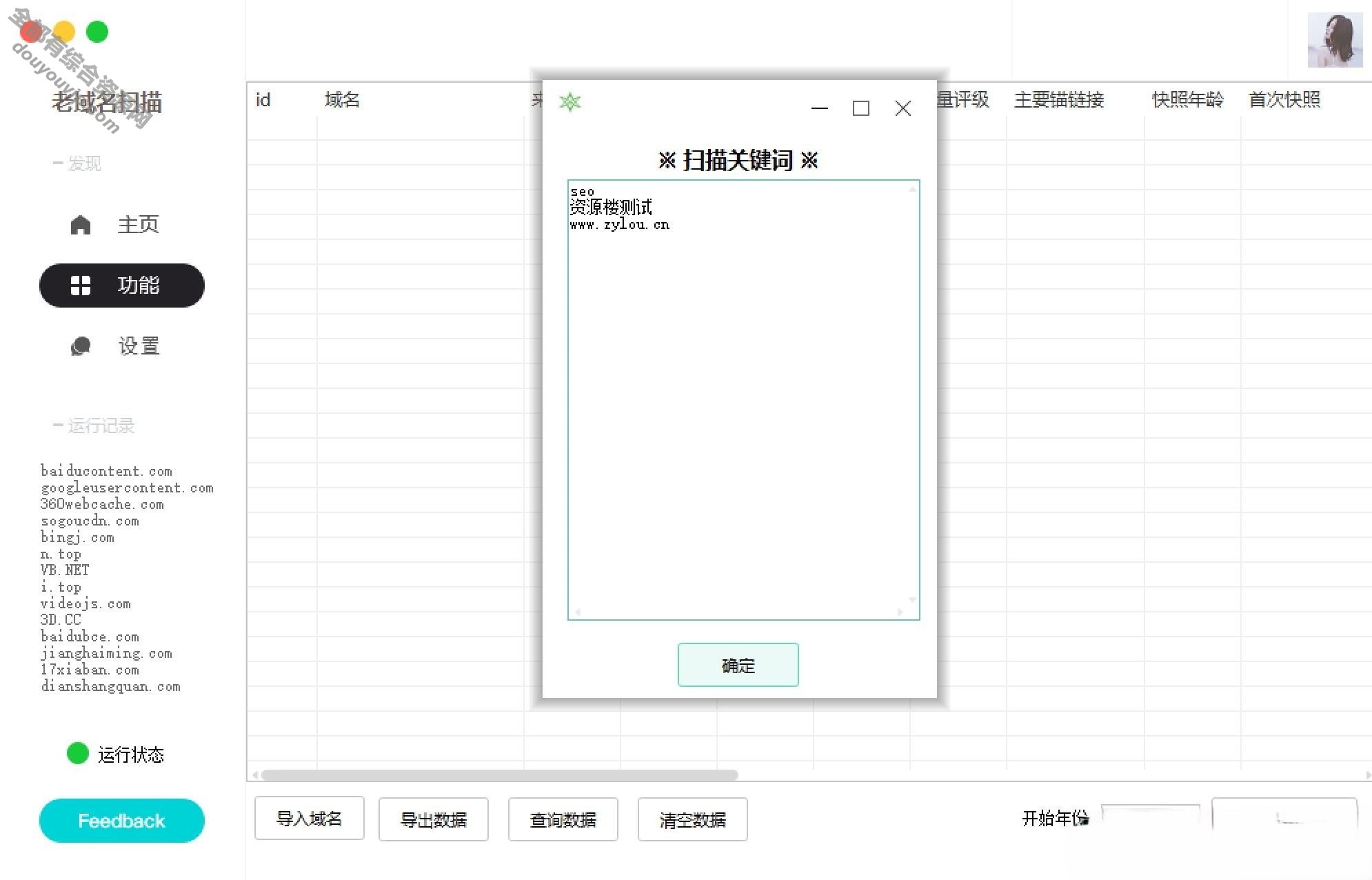Click 导入域名 to import domain names

[308, 818]
